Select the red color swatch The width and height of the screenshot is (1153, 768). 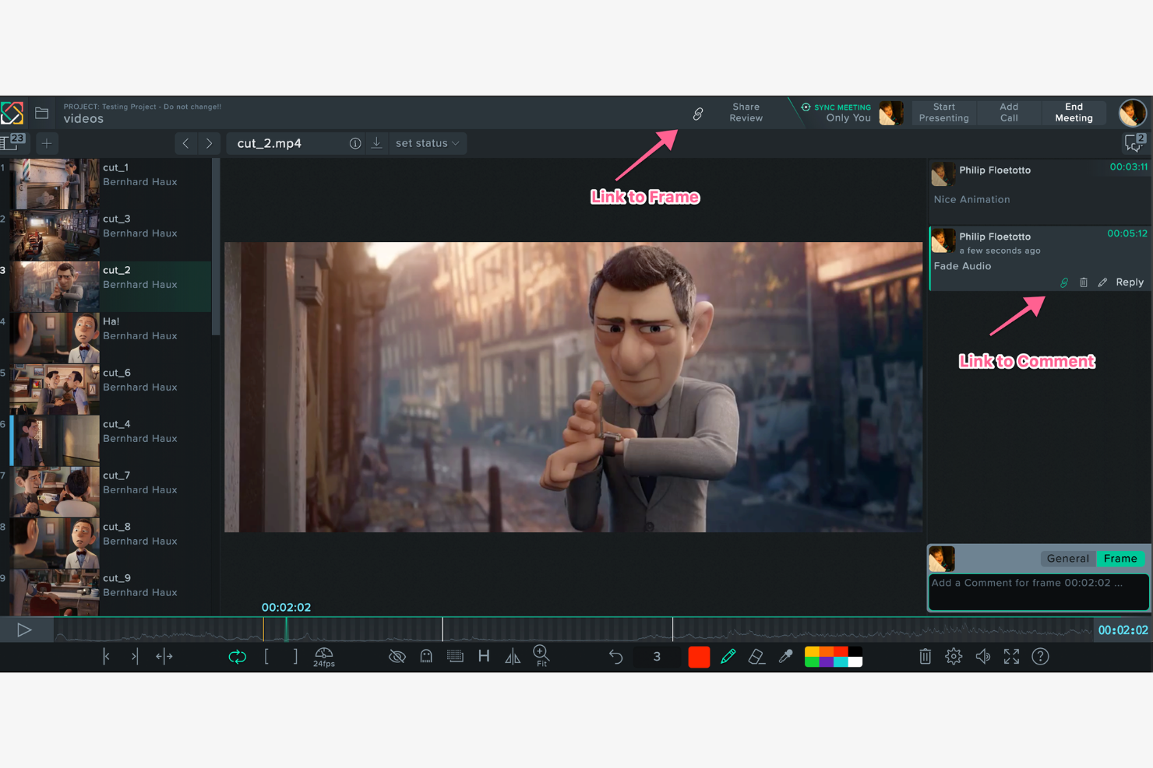pyautogui.click(x=698, y=656)
